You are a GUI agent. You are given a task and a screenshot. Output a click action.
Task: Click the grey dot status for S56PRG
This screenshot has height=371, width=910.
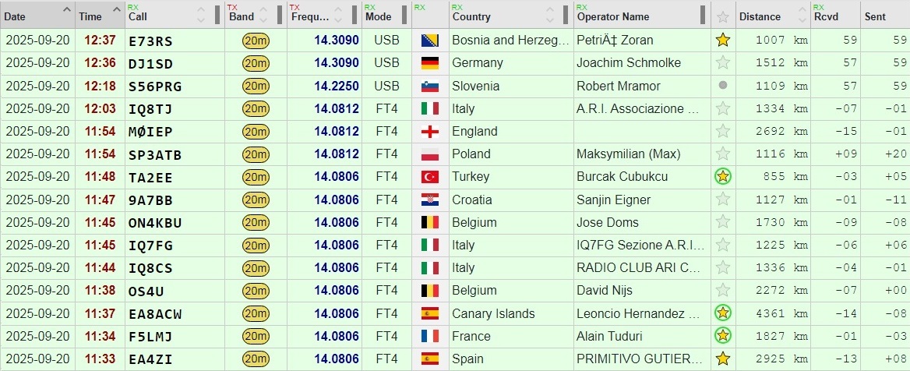click(x=723, y=86)
